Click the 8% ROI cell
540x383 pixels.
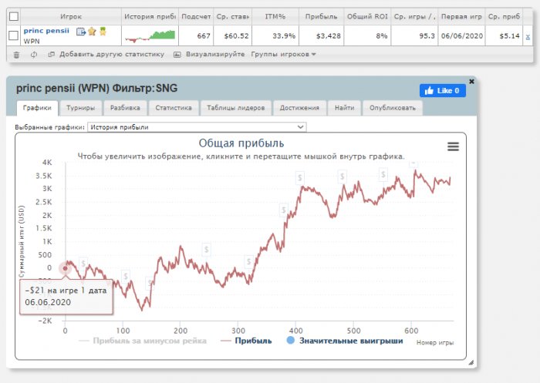(367, 35)
